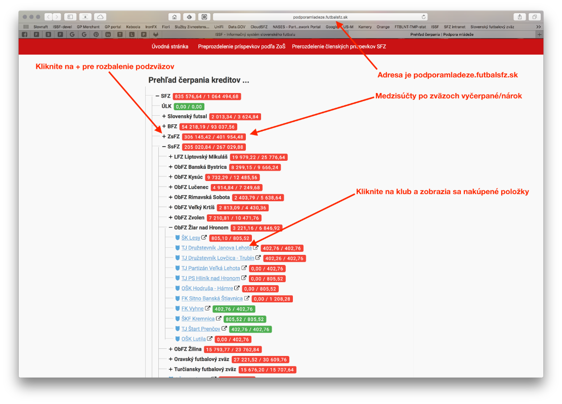
Task: Click external link icon beside OŠK Lutila
Action: click(209, 339)
